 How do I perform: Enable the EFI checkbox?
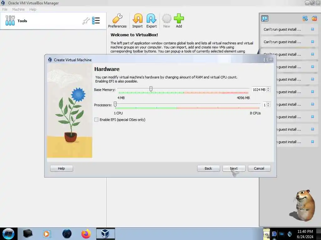96,120
